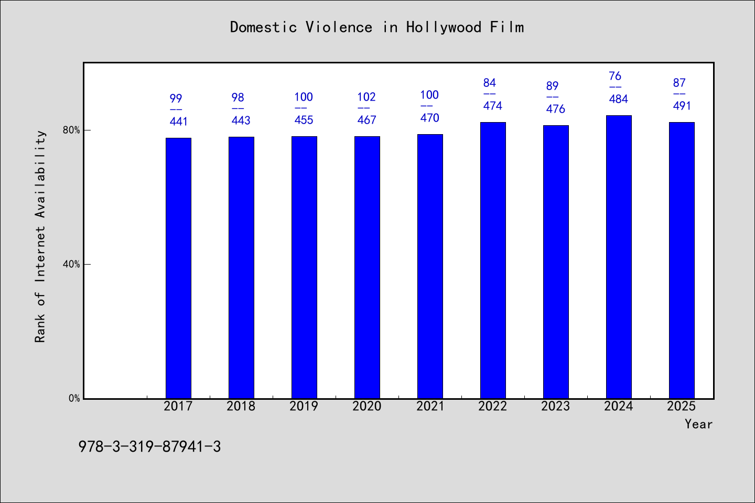Viewport: 755px width, 503px height.
Task: Select the 2025 bar
Action: 682,260
